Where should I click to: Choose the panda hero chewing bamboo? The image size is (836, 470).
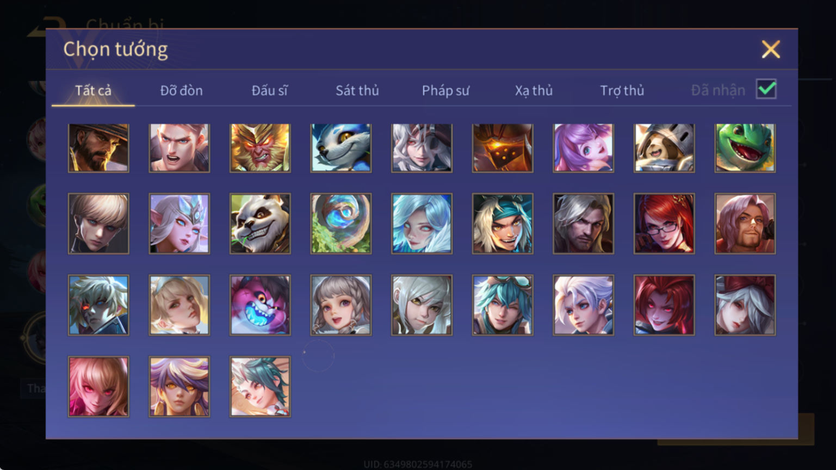[x=260, y=224]
